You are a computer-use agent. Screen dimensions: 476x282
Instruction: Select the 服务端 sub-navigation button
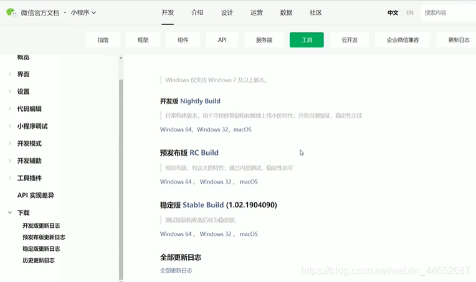click(x=264, y=40)
